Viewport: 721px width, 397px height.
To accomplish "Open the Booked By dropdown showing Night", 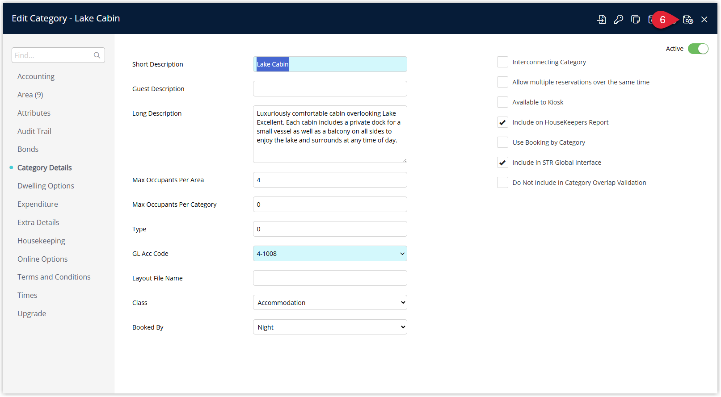I will (330, 327).
